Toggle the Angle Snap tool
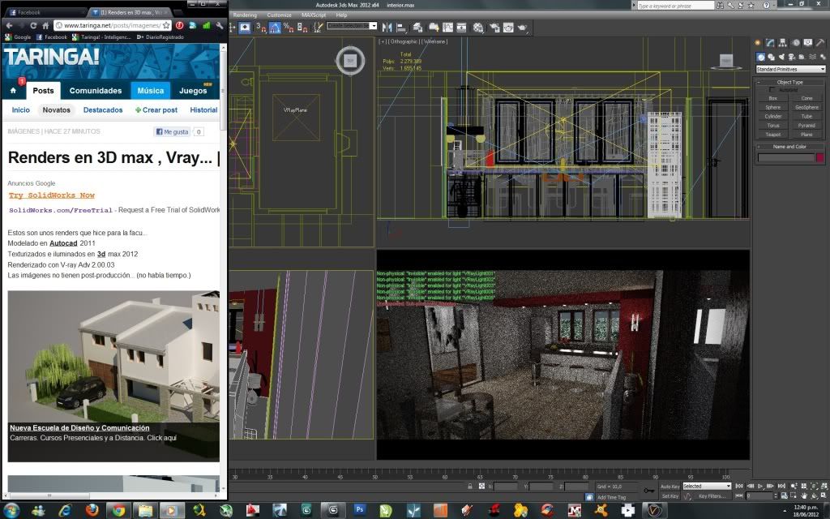Screen dimensions: 830x519 click(x=275, y=28)
